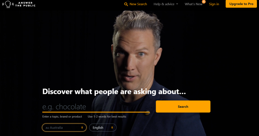Image resolution: width=259 pixels, height=136 pixels.
Task: Click the 'Use 1-2 words for best results' hint
Action: pyautogui.click(x=107, y=117)
